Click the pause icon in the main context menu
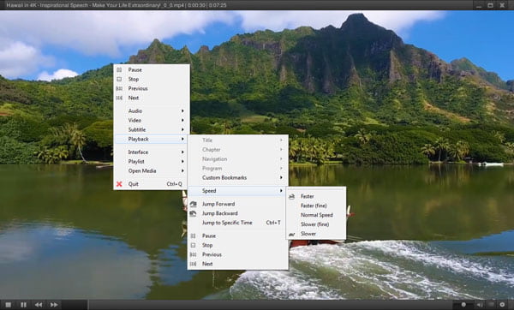The width and height of the screenshot is (514, 310). click(x=119, y=70)
